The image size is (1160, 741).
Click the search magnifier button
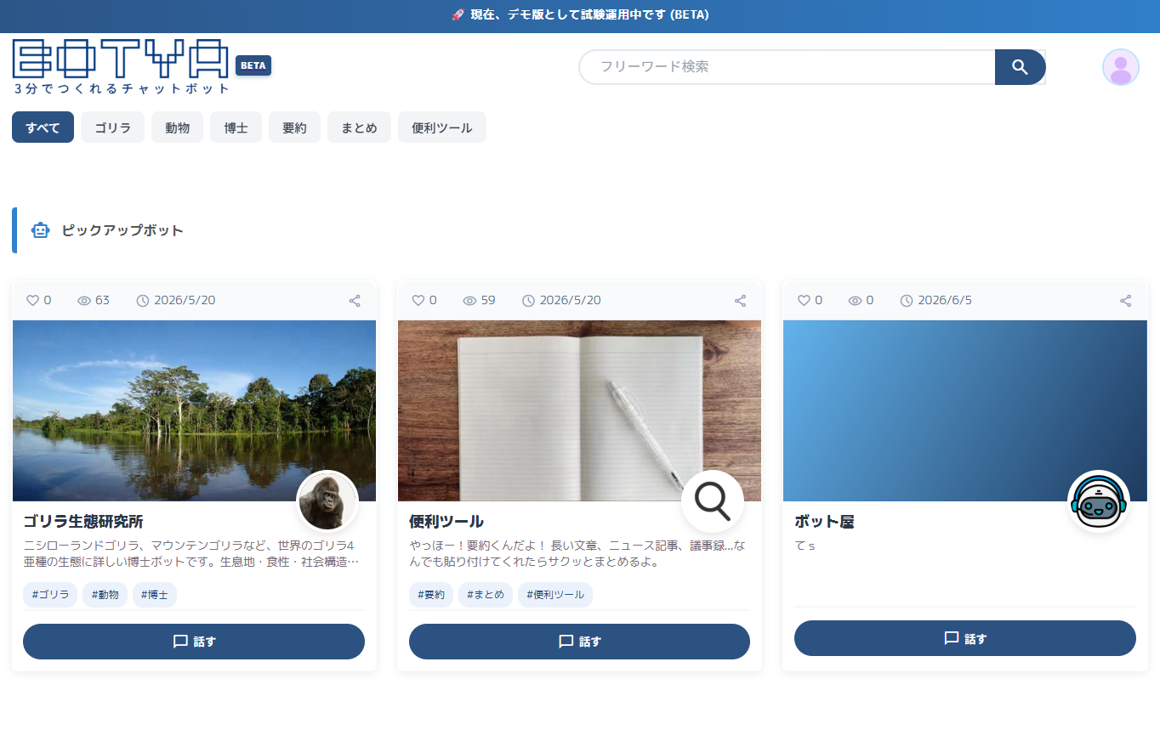1020,67
